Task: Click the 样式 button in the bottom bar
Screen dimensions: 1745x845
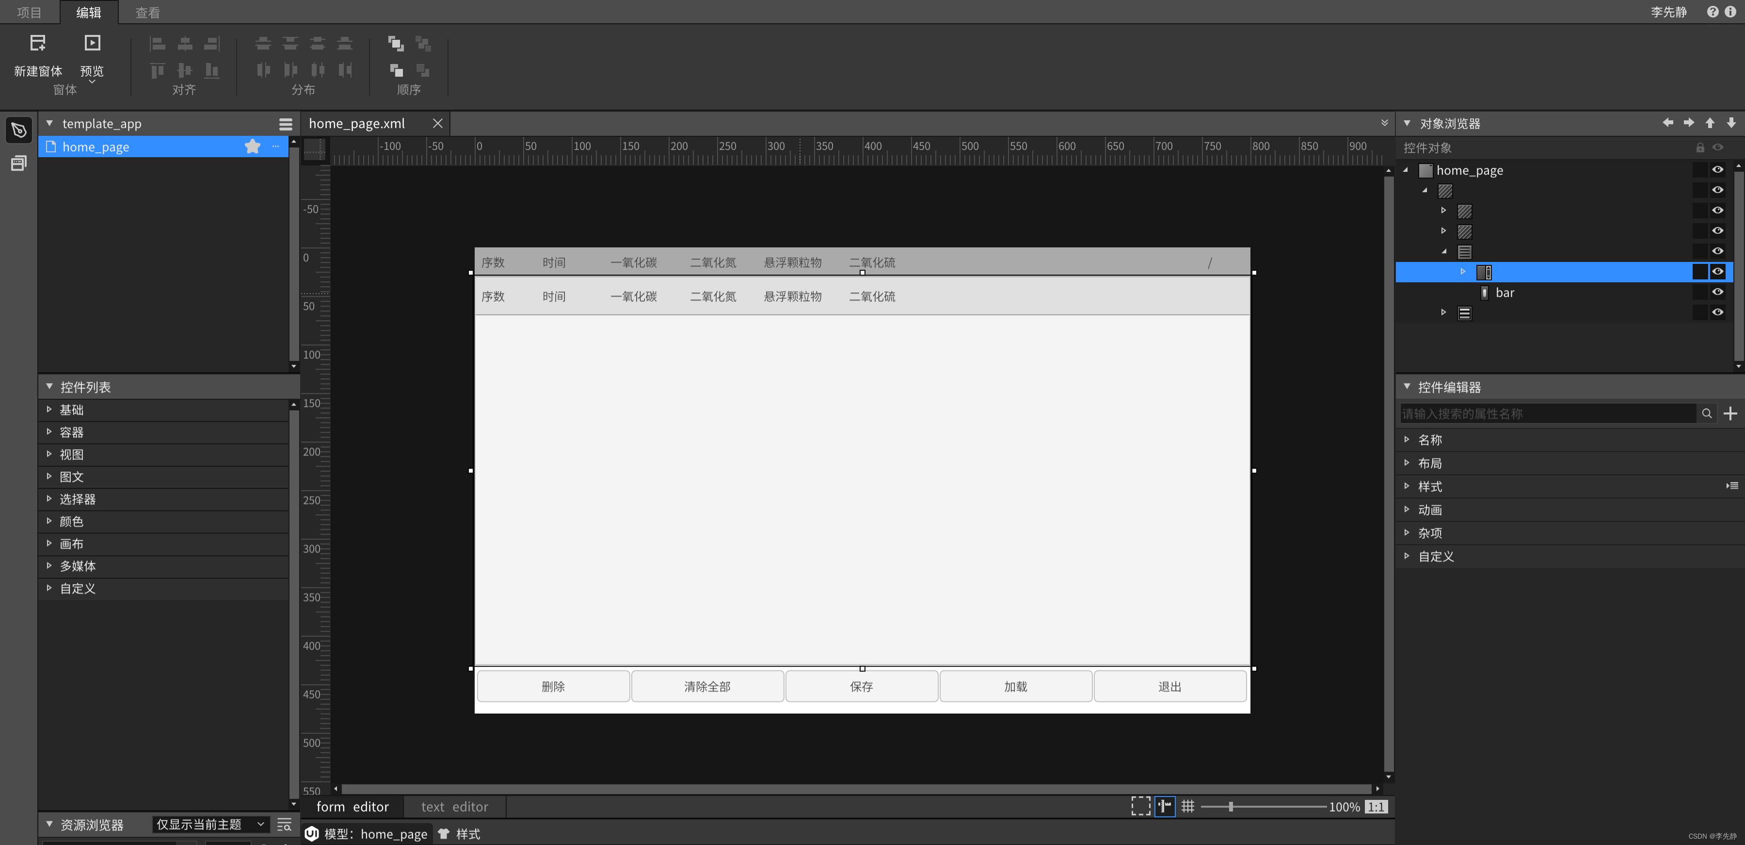Action: coord(460,834)
